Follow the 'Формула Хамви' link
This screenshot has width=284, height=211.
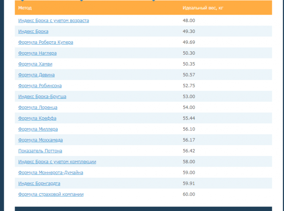(x=35, y=64)
